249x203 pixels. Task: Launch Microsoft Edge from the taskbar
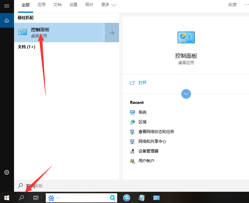pos(126,198)
